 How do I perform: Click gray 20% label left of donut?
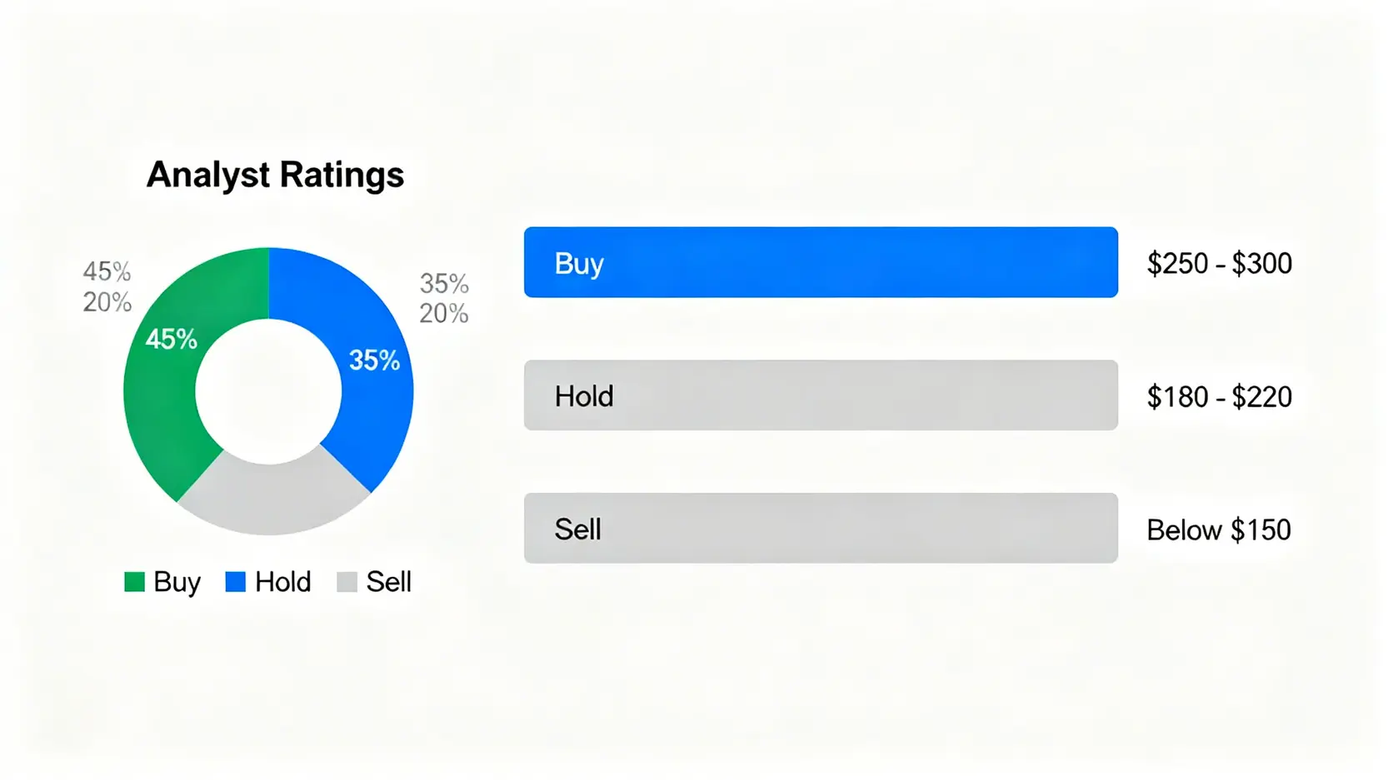click(x=107, y=302)
